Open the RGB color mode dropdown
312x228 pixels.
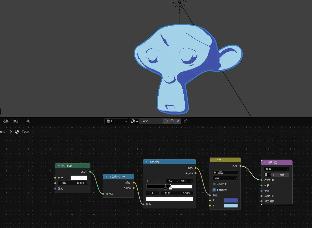click(x=172, y=181)
